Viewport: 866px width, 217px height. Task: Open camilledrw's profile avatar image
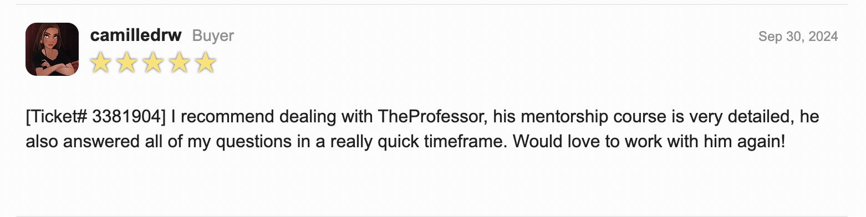tap(52, 49)
